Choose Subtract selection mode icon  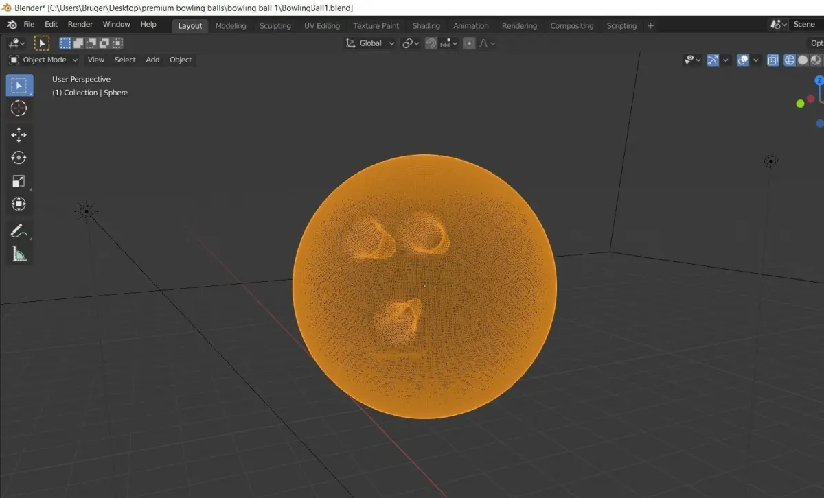point(91,43)
